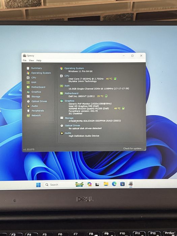Screen dimensions: 177x236
Task: Click the Network icon in sidebar
Action: [28, 116]
